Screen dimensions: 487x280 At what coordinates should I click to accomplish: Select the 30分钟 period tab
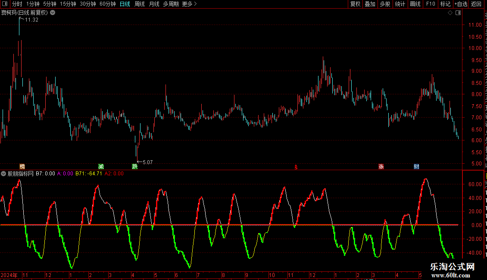[x=87, y=4]
